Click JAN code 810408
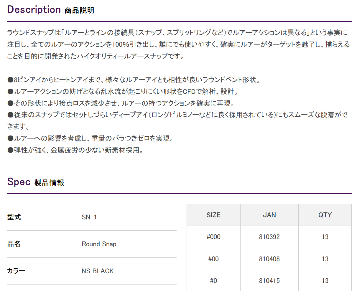The width and height of the screenshot is (362, 291). tap(269, 259)
